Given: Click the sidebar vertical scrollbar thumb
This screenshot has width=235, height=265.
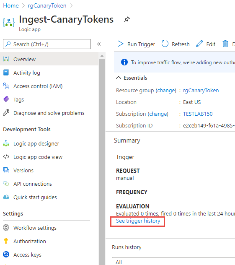Looking at the screenshot, I should click(x=102, y=162).
